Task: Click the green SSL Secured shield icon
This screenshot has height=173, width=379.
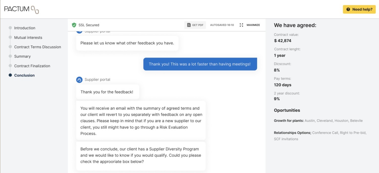Action: [74, 25]
